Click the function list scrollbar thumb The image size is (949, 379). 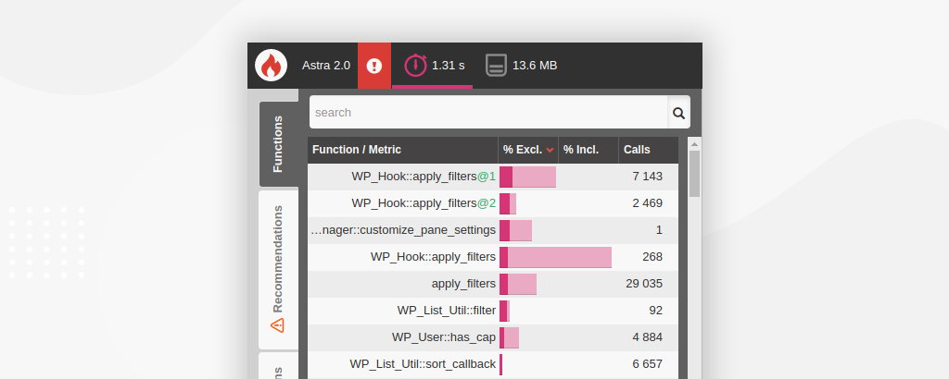pos(694,174)
